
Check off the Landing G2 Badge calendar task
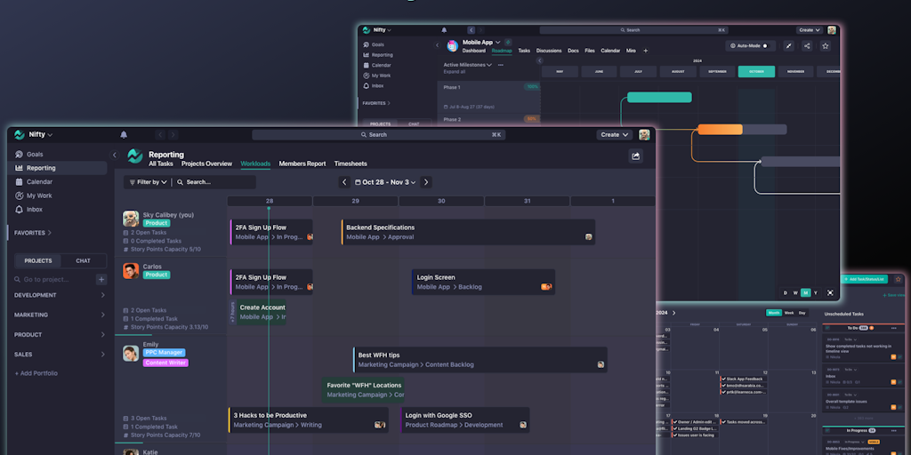tap(675, 428)
